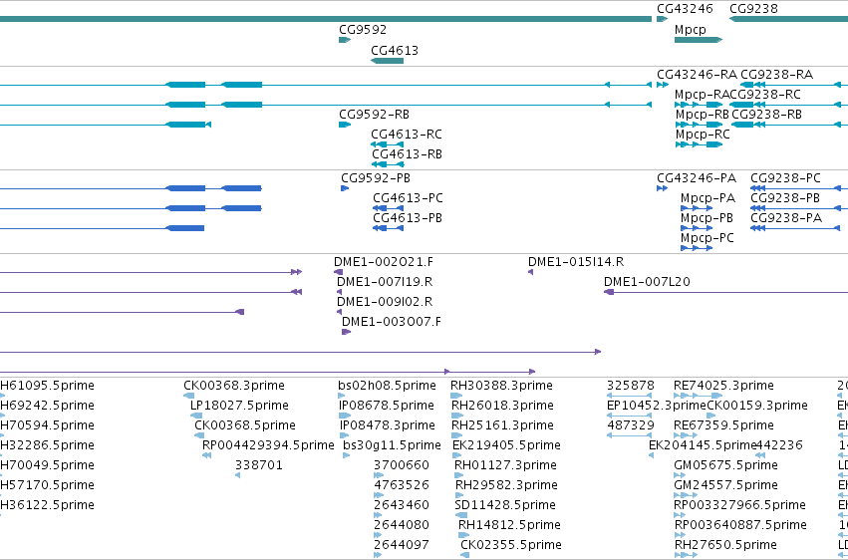
Task: Select EST RE74025.3prime
Action: point(723,386)
